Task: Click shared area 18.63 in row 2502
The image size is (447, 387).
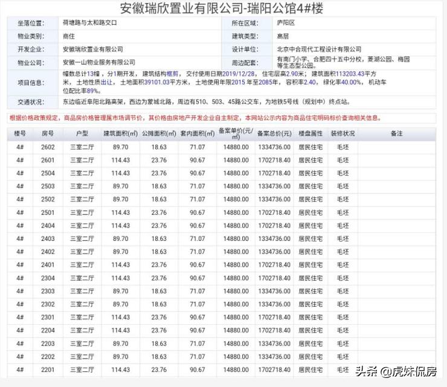Action: [159, 199]
